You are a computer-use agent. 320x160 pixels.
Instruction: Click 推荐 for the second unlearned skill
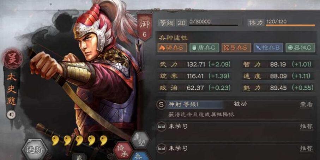point(306,148)
